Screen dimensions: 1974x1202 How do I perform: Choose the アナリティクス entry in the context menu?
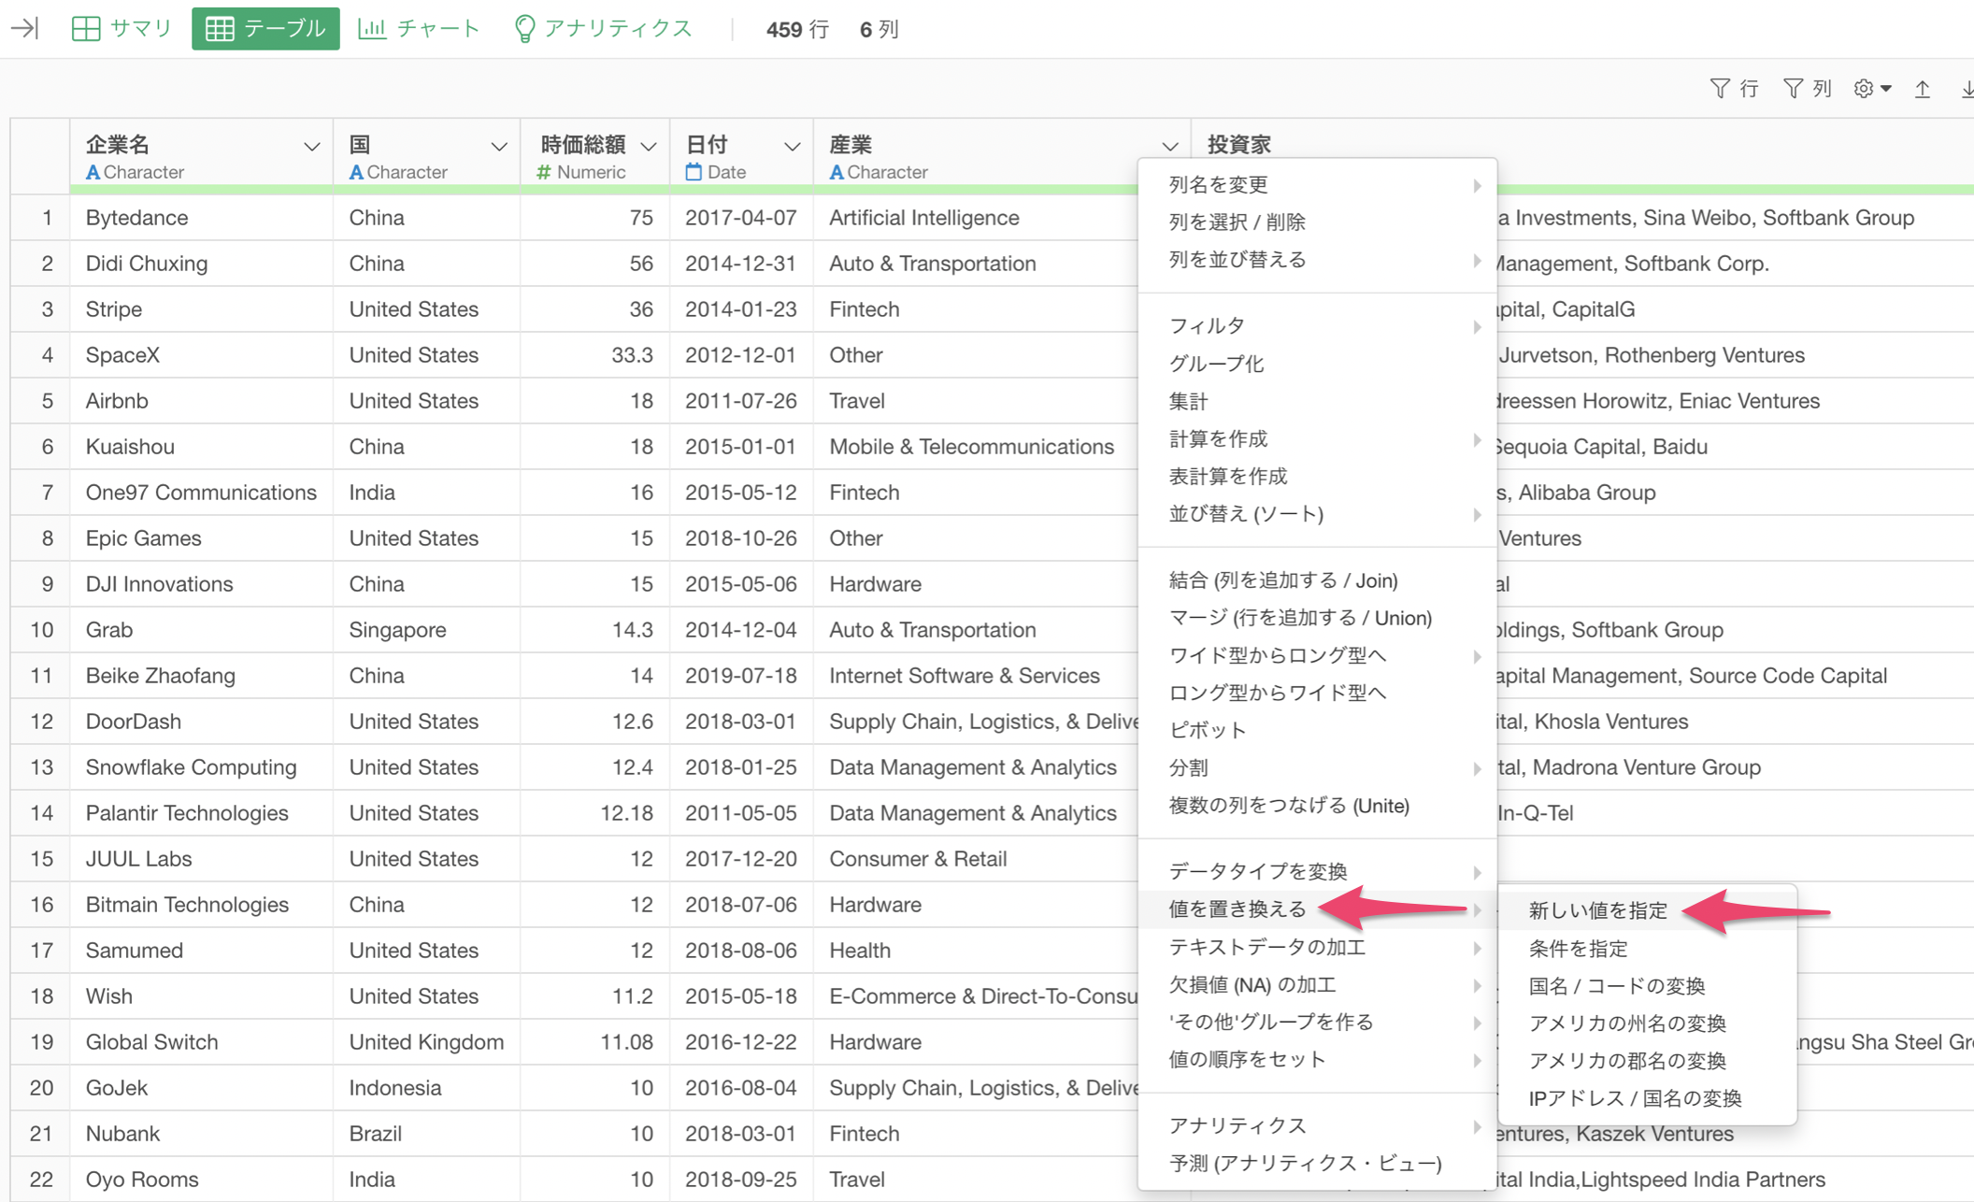(x=1317, y=1125)
